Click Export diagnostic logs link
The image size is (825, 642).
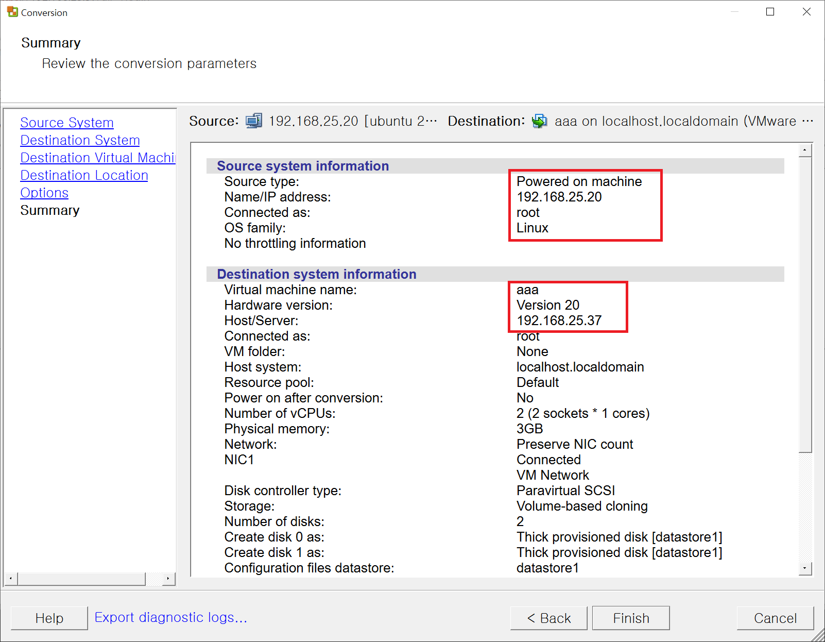[170, 617]
